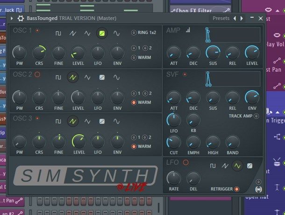Toggle LFO section enable LED
Image resolution: width=285 pixels, height=215 pixels.
(186, 162)
